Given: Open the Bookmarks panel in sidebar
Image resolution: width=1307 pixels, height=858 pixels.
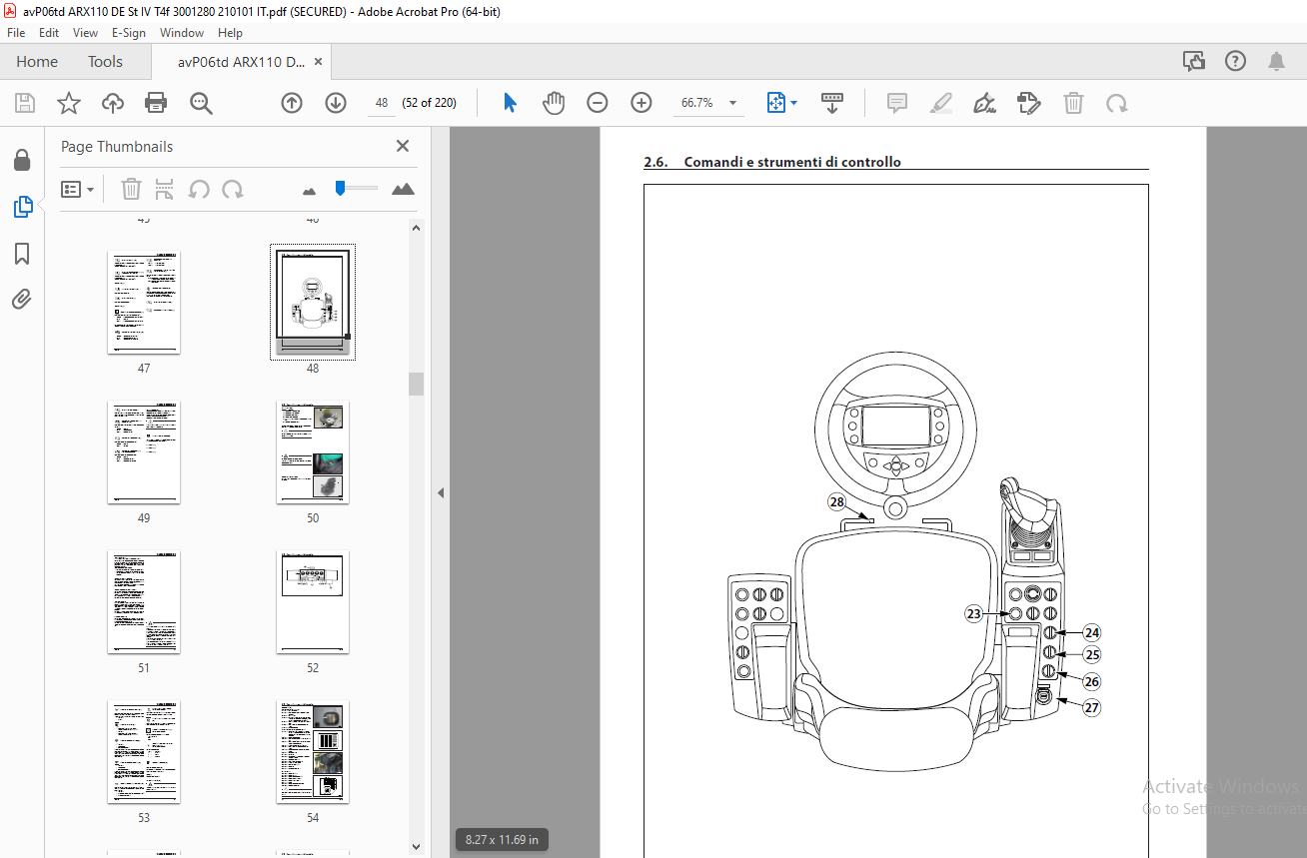Looking at the screenshot, I should click(22, 254).
